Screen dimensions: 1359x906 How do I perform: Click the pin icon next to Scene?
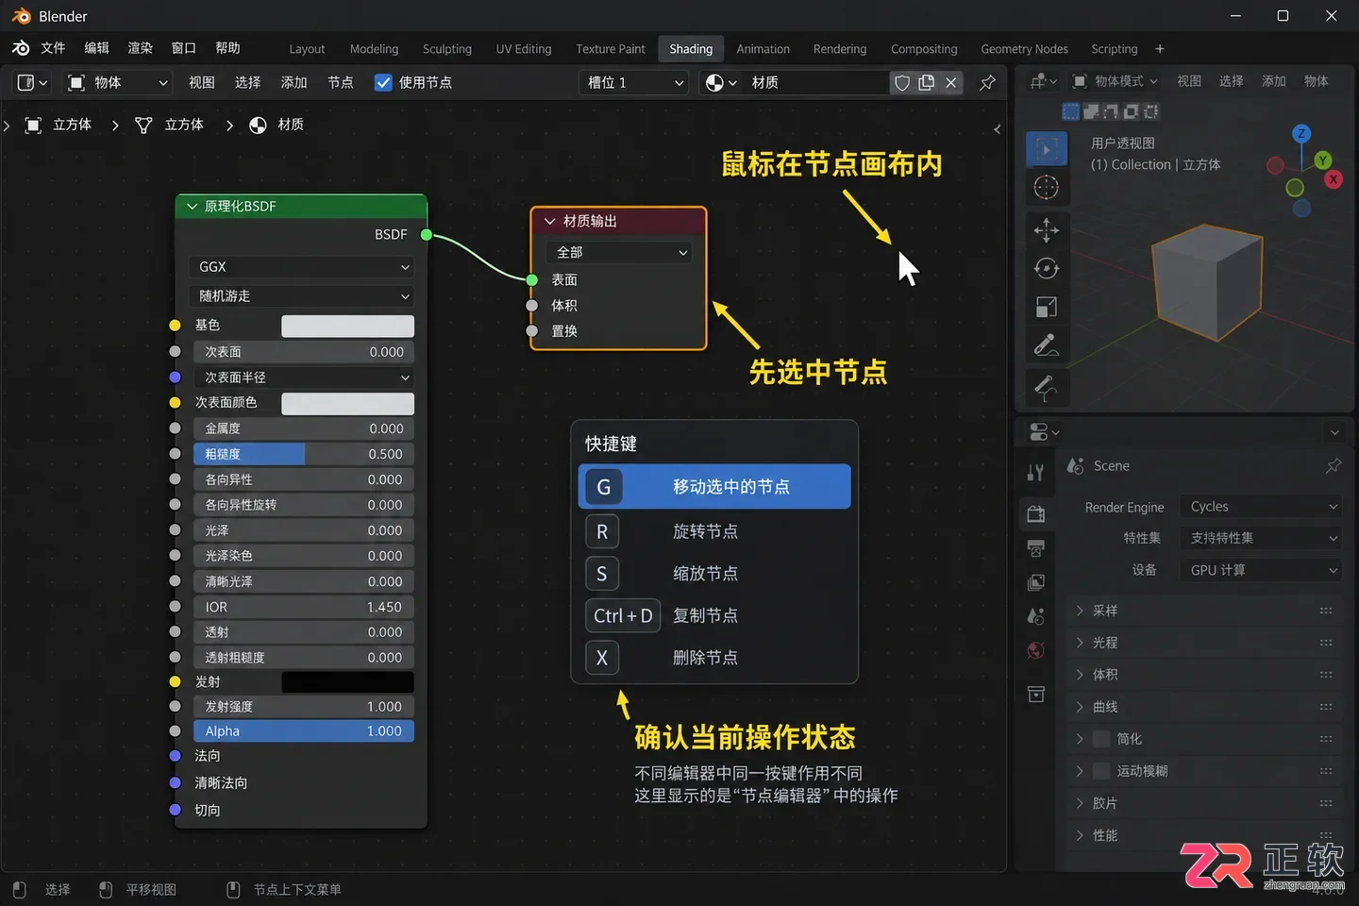(1334, 466)
